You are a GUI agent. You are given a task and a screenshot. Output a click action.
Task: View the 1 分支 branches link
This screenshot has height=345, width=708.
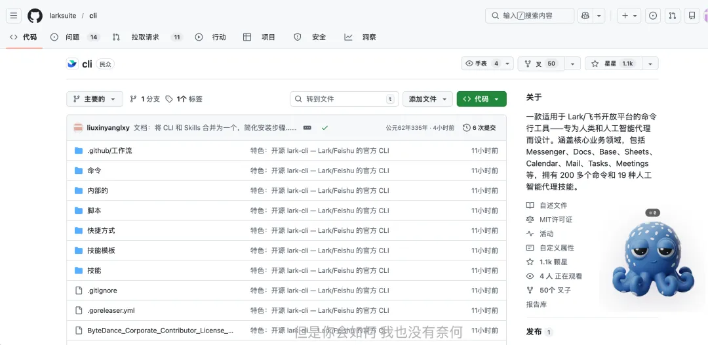coord(145,99)
